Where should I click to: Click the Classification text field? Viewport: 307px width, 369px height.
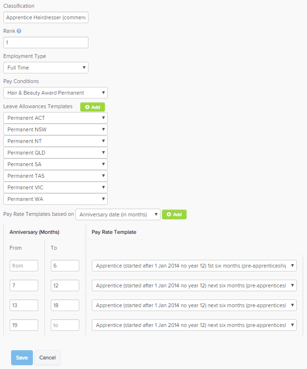point(46,17)
